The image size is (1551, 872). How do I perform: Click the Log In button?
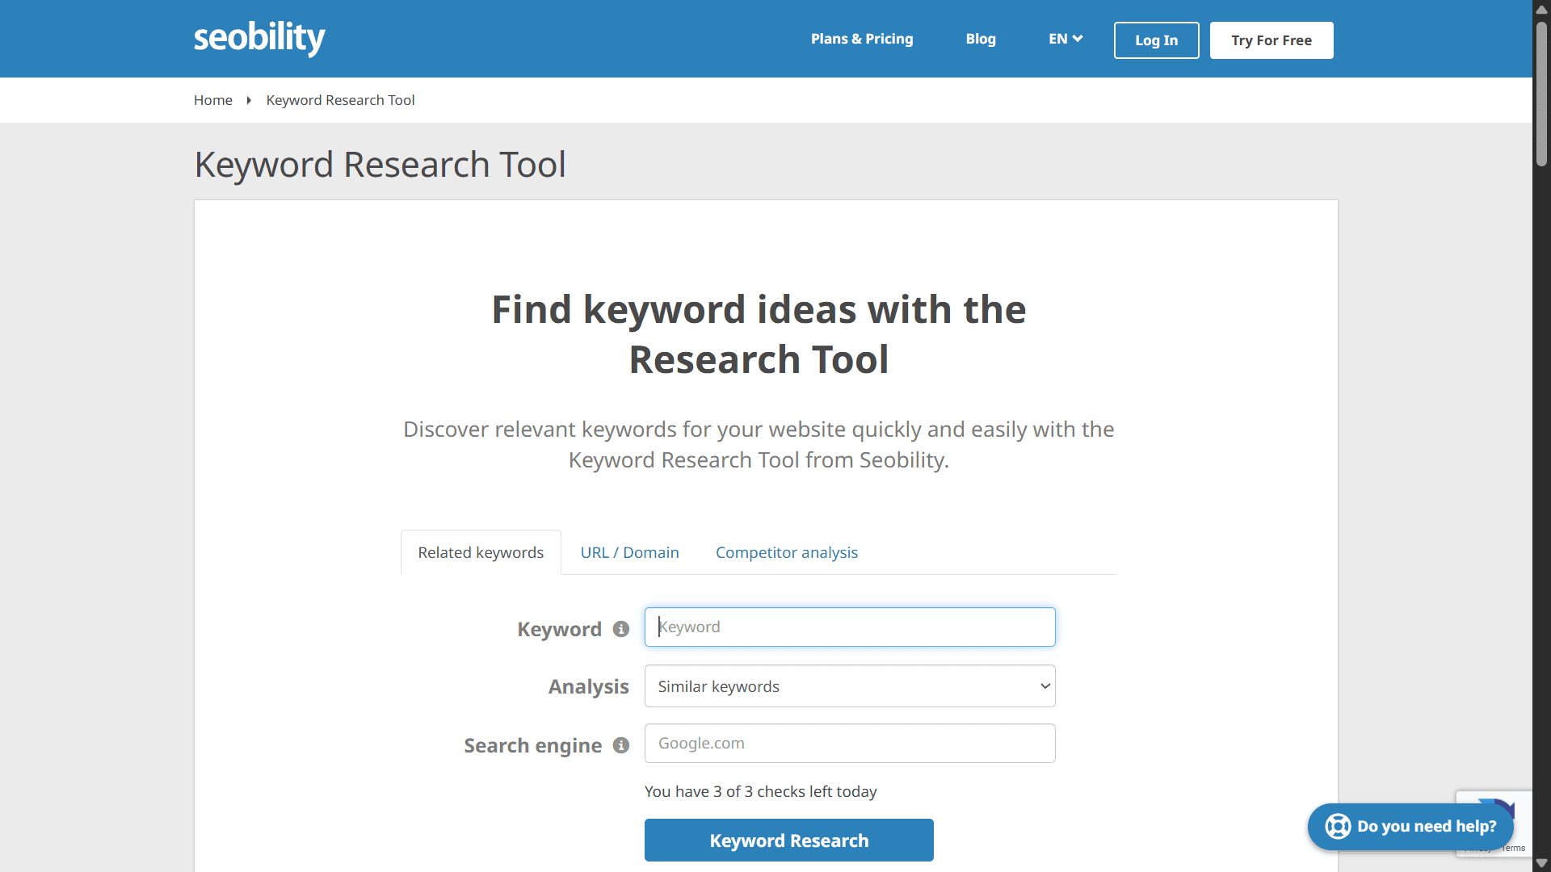pos(1156,40)
